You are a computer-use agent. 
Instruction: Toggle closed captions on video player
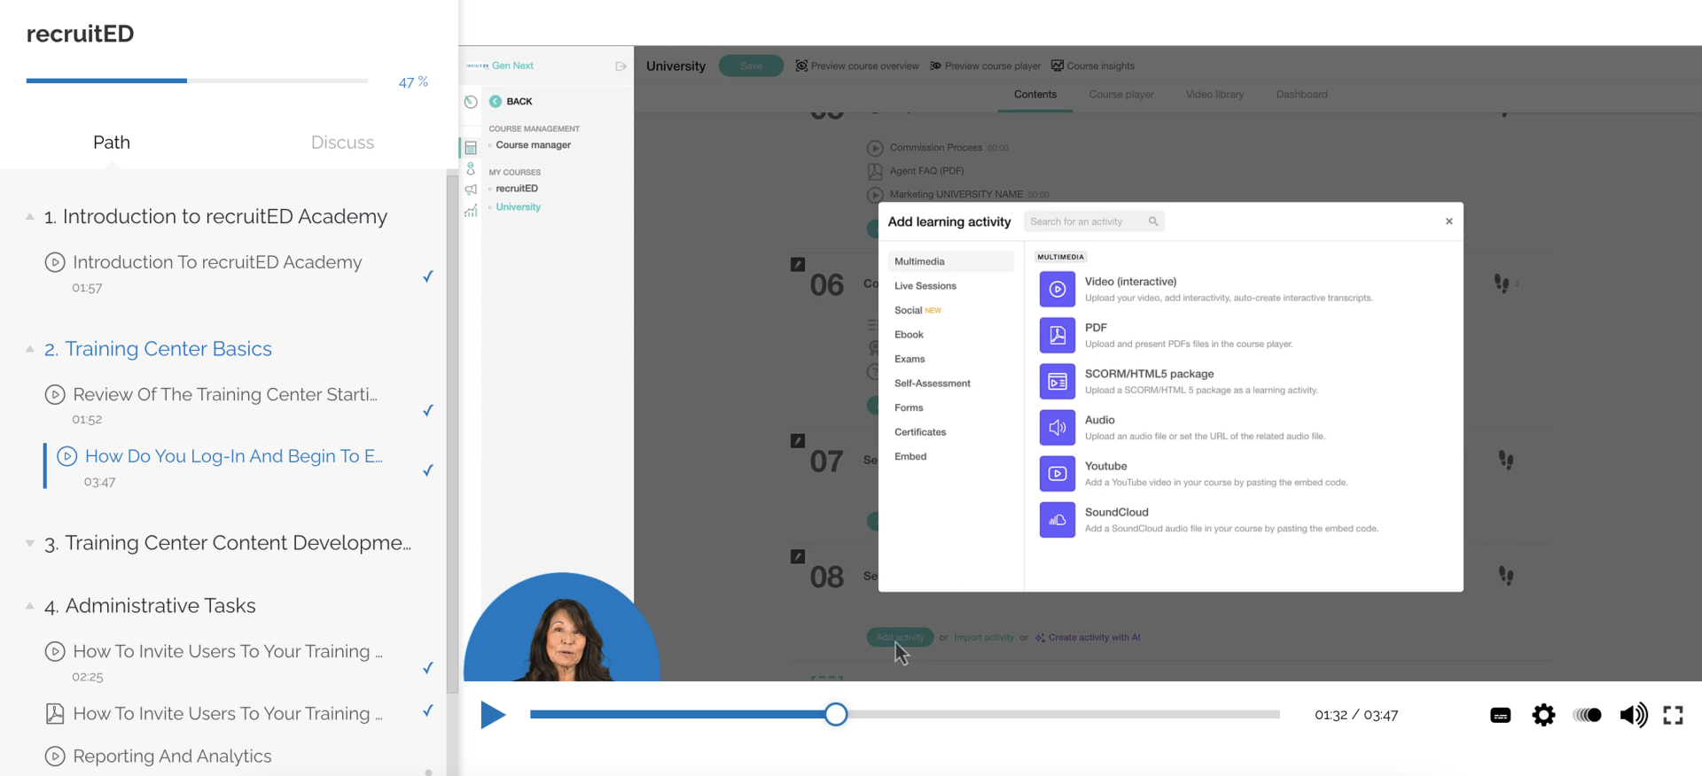pos(1500,715)
